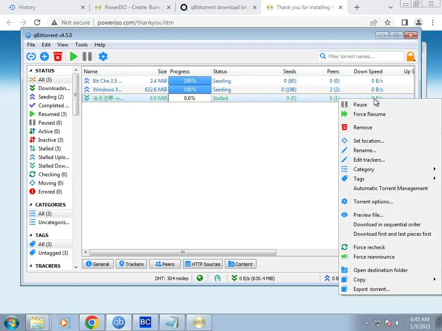Collapse the TAGS sidebar section
This screenshot has height=331, width=442.
point(31,235)
